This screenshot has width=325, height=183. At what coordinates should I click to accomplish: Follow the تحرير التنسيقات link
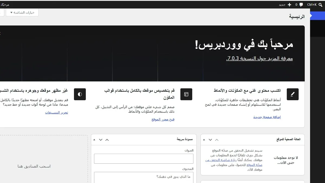[x=57, y=112]
